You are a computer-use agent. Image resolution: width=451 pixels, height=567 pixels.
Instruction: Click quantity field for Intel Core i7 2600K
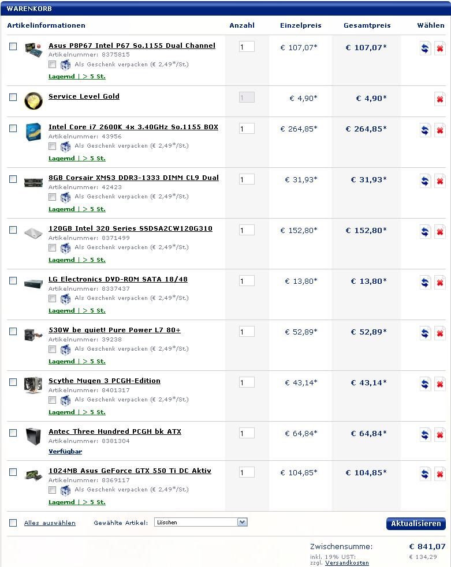[x=247, y=129]
